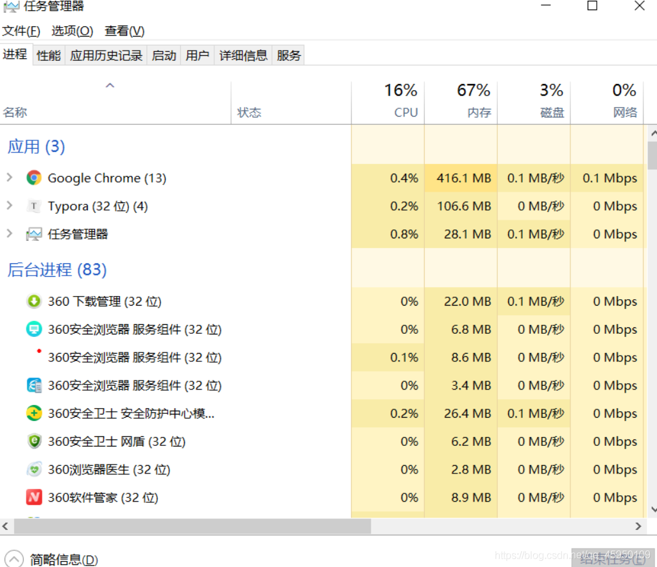The height and width of the screenshot is (567, 657).
Task: Sort by the 3% 磁盘 column header
Action: point(533,103)
